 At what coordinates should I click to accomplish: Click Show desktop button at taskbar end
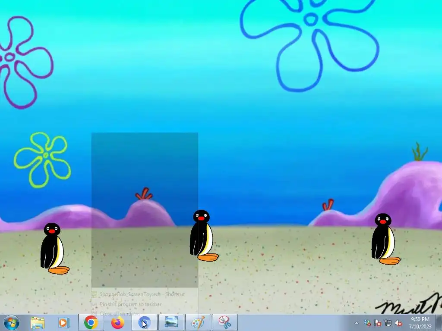coord(439,322)
